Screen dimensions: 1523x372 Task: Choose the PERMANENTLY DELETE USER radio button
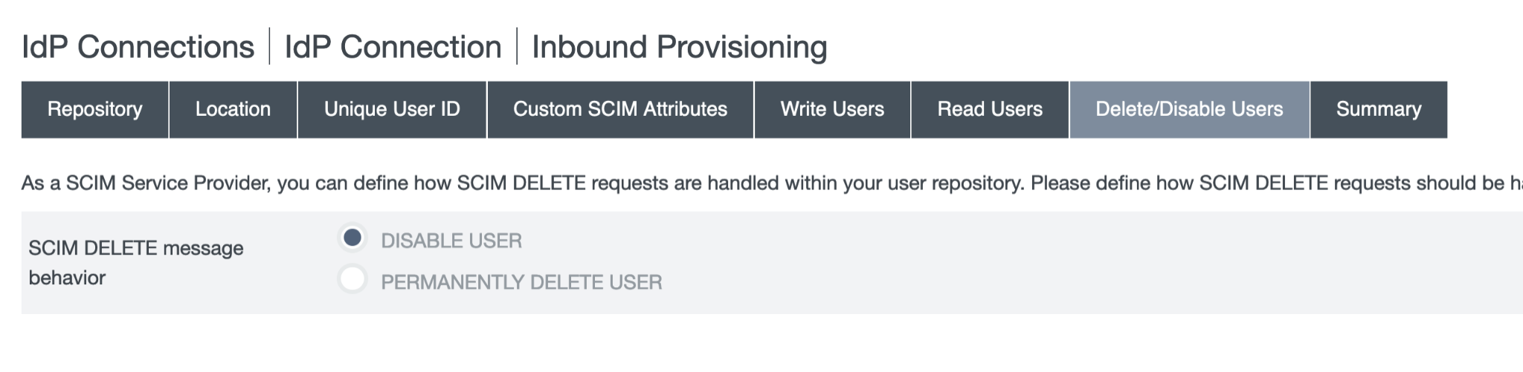coord(352,279)
